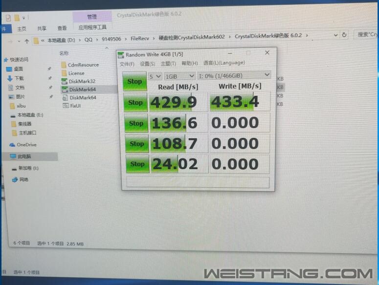Click the search box in Explorer
This screenshot has height=285, width=379.
pos(366,35)
